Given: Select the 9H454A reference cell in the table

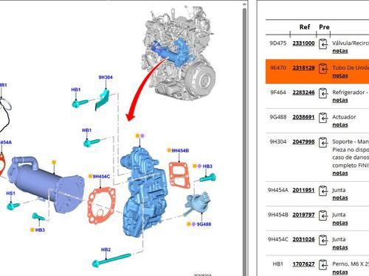Looking at the screenshot, I should coord(278,190).
